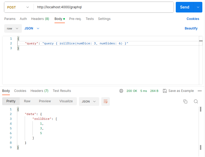Beautify the request body
The height and width of the screenshot is (157, 205).
pyautogui.click(x=191, y=28)
